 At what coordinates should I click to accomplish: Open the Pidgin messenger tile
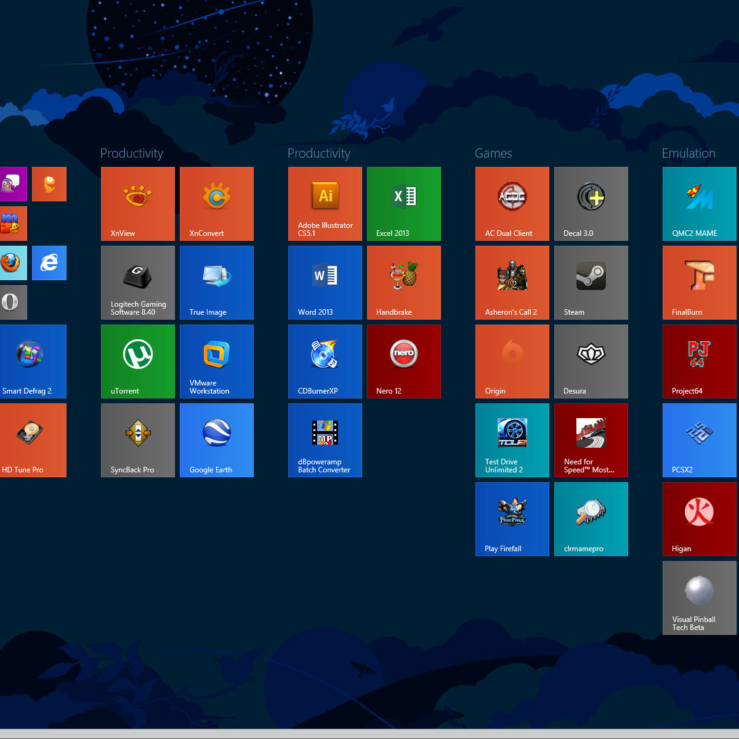tap(14, 184)
